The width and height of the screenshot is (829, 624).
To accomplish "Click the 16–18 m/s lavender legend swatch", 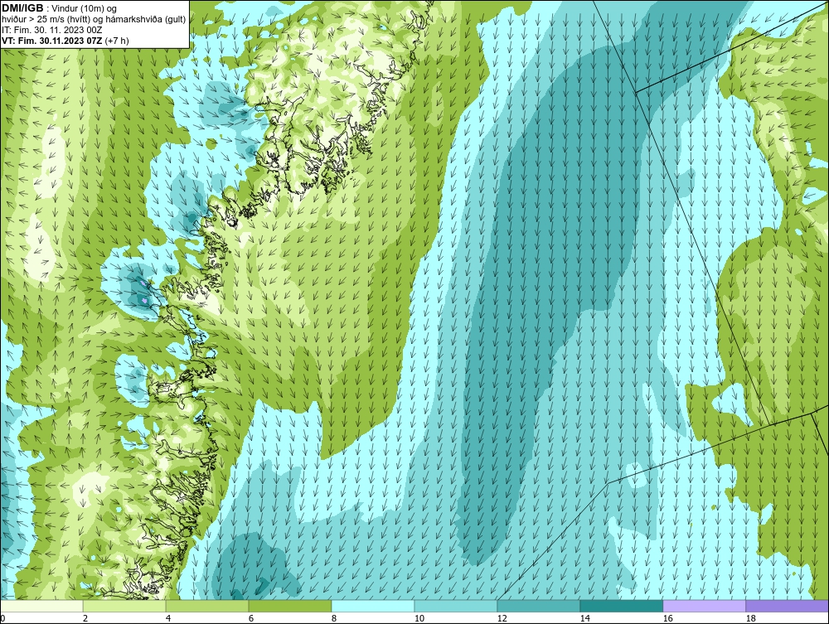I will [704, 606].
